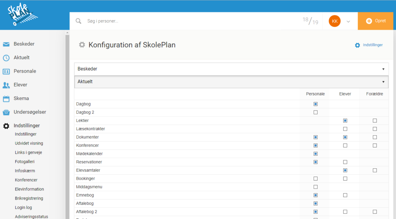Viewport: 396px width, 219px height.
Task: Open the Indstillinger sub-item
Action: (26, 134)
